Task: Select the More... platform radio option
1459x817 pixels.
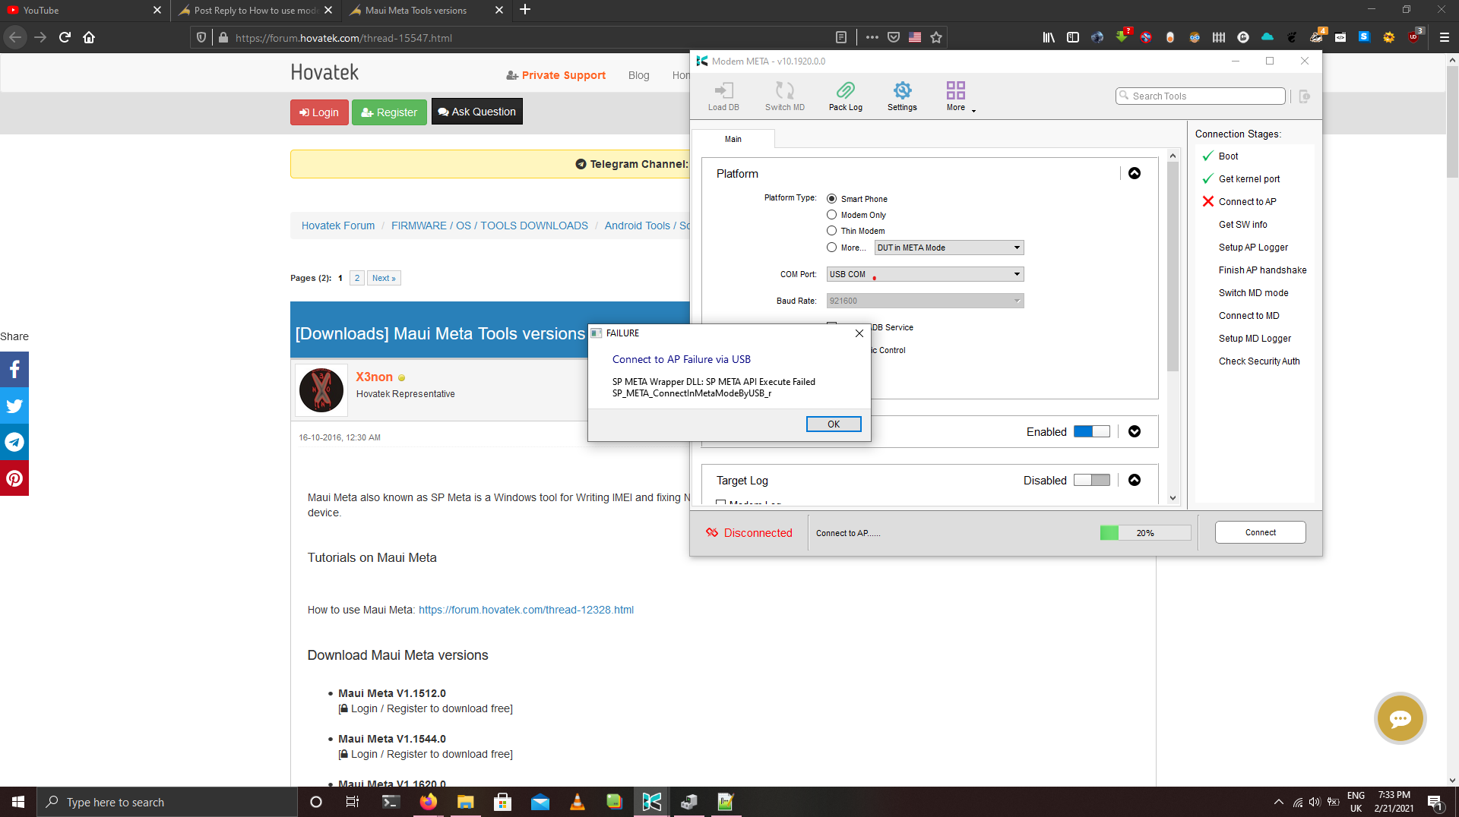Action: 831,248
